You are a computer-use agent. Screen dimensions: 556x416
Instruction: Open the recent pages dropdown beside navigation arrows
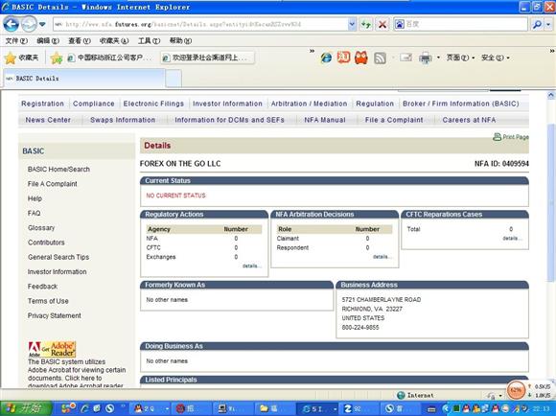click(x=42, y=25)
